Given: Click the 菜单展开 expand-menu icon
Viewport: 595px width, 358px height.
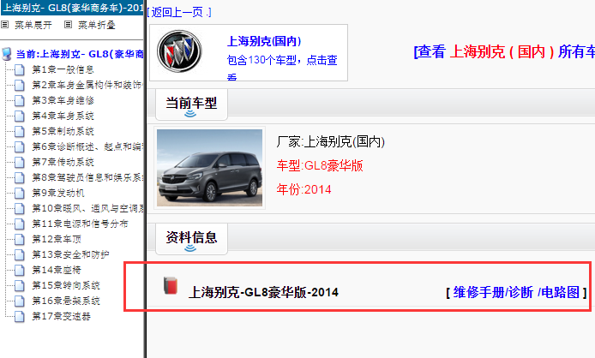Looking at the screenshot, I should pos(5,25).
